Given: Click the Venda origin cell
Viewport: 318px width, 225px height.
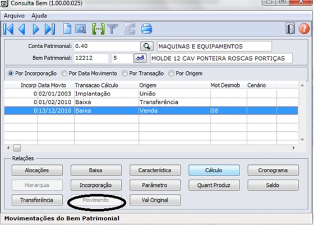Looking at the screenshot, I should click(174, 111).
